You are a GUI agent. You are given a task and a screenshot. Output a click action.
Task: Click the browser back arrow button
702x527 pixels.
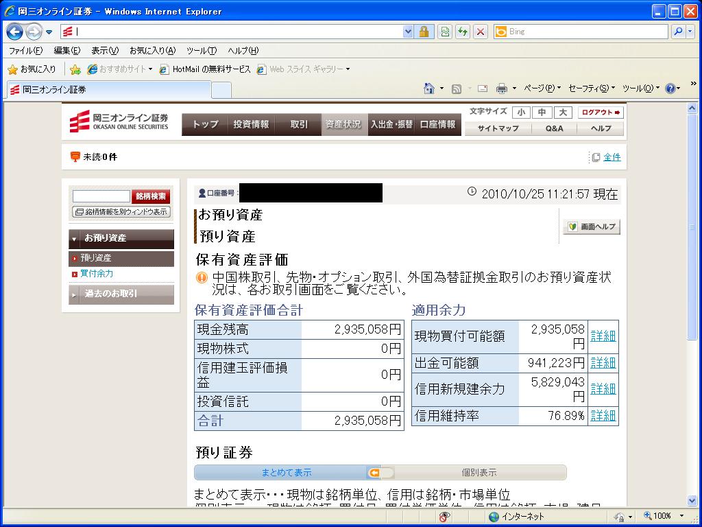pyautogui.click(x=15, y=32)
